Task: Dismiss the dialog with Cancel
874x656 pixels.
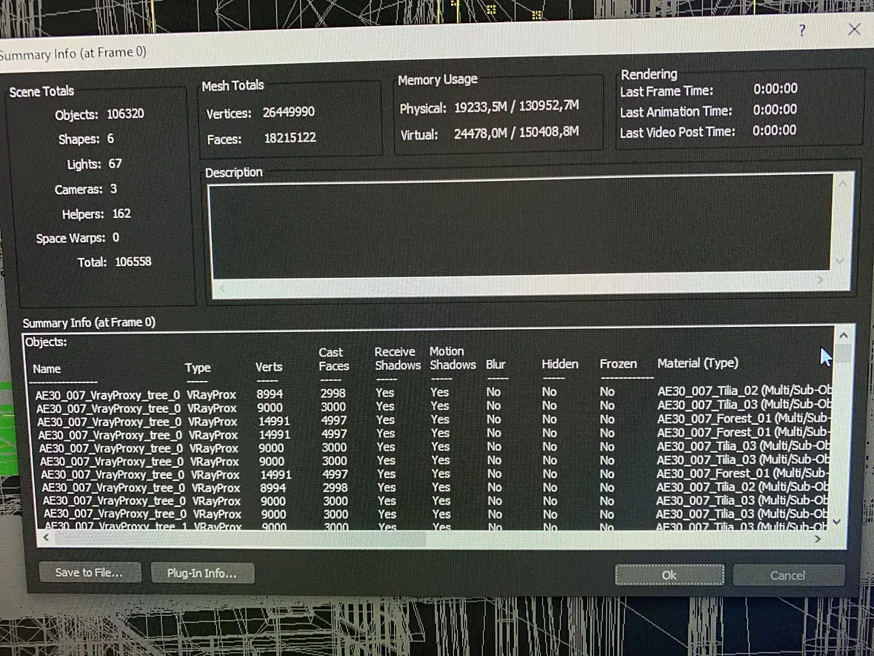Action: point(788,575)
